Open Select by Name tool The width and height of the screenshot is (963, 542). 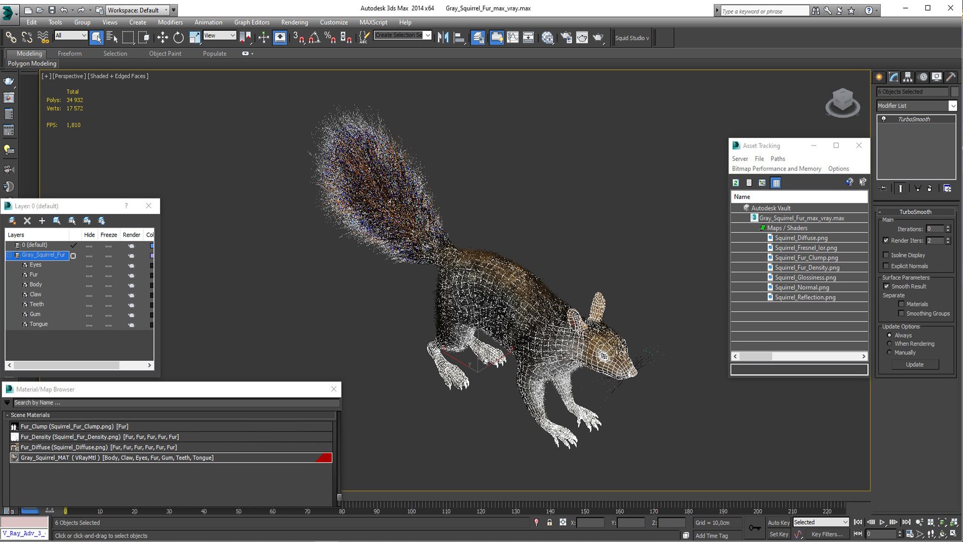112,38
